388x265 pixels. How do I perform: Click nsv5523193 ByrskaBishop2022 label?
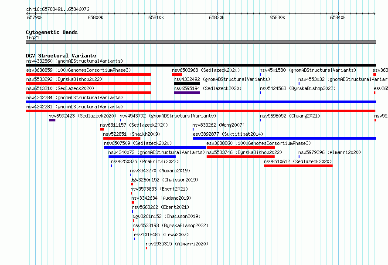170,225
